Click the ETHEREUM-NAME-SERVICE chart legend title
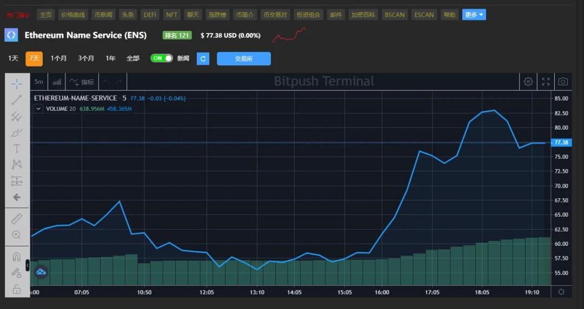This screenshot has height=309, width=584. (x=76, y=98)
